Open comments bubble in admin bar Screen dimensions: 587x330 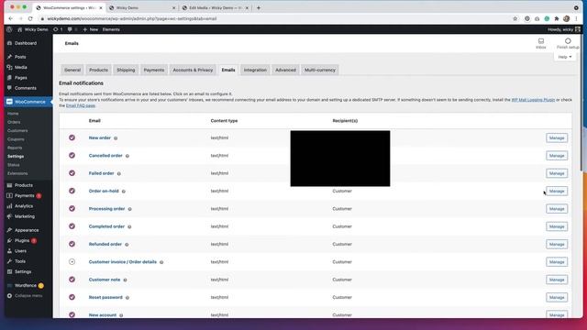tap(72, 29)
